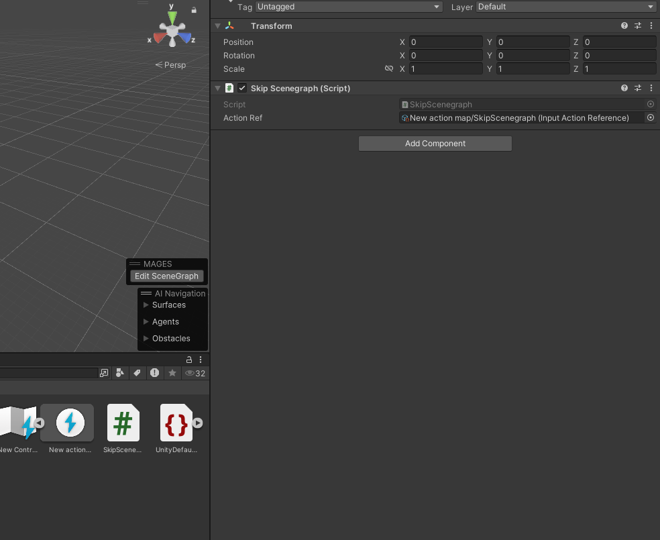
Task: Collapse the Transform component foldout
Action: [x=216, y=25]
